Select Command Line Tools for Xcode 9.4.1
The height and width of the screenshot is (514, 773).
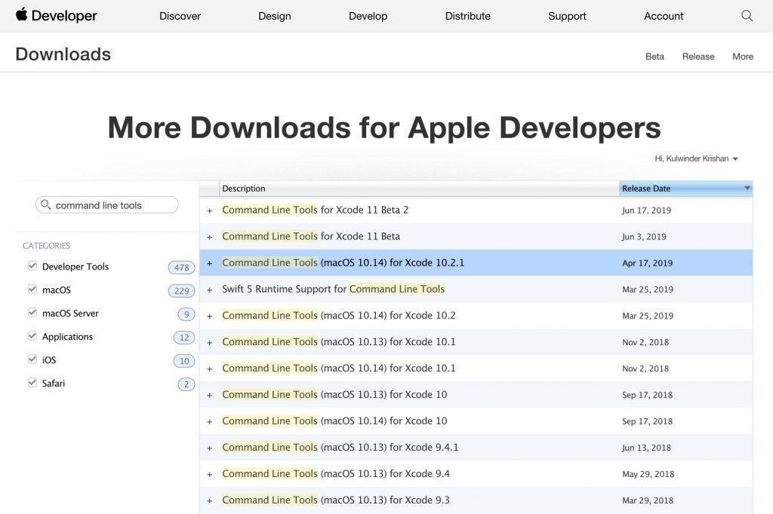pos(340,447)
